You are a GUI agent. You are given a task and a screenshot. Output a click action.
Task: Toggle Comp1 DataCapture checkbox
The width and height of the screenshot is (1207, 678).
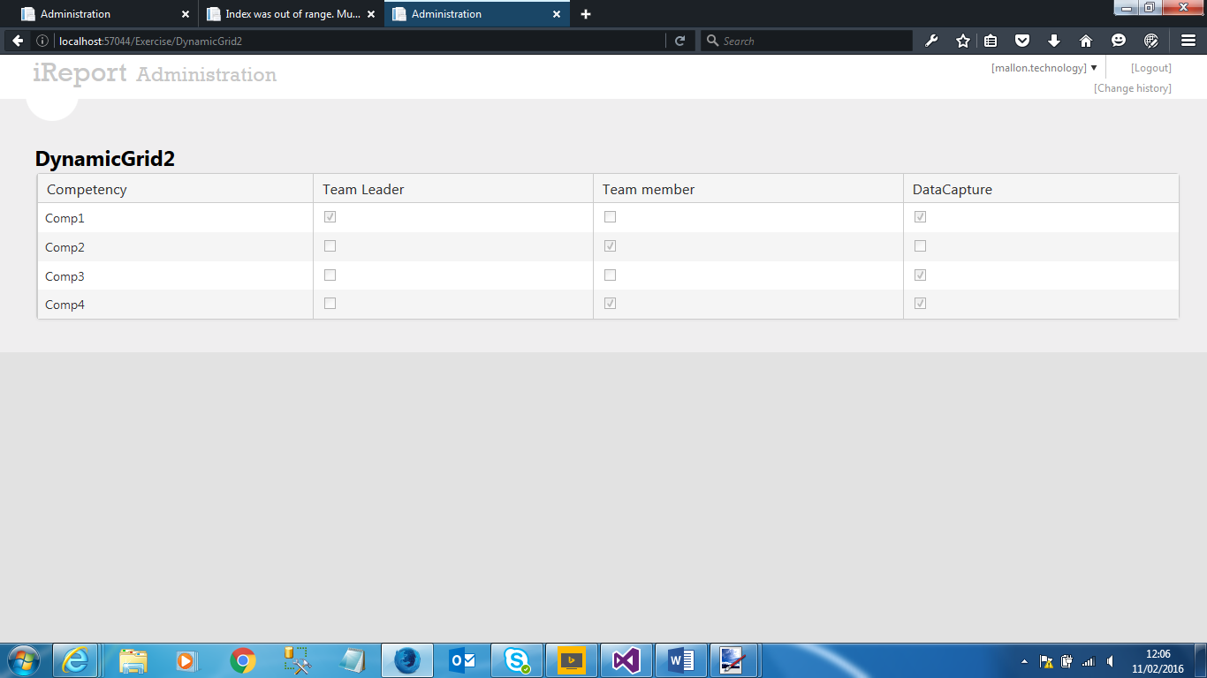coord(920,216)
